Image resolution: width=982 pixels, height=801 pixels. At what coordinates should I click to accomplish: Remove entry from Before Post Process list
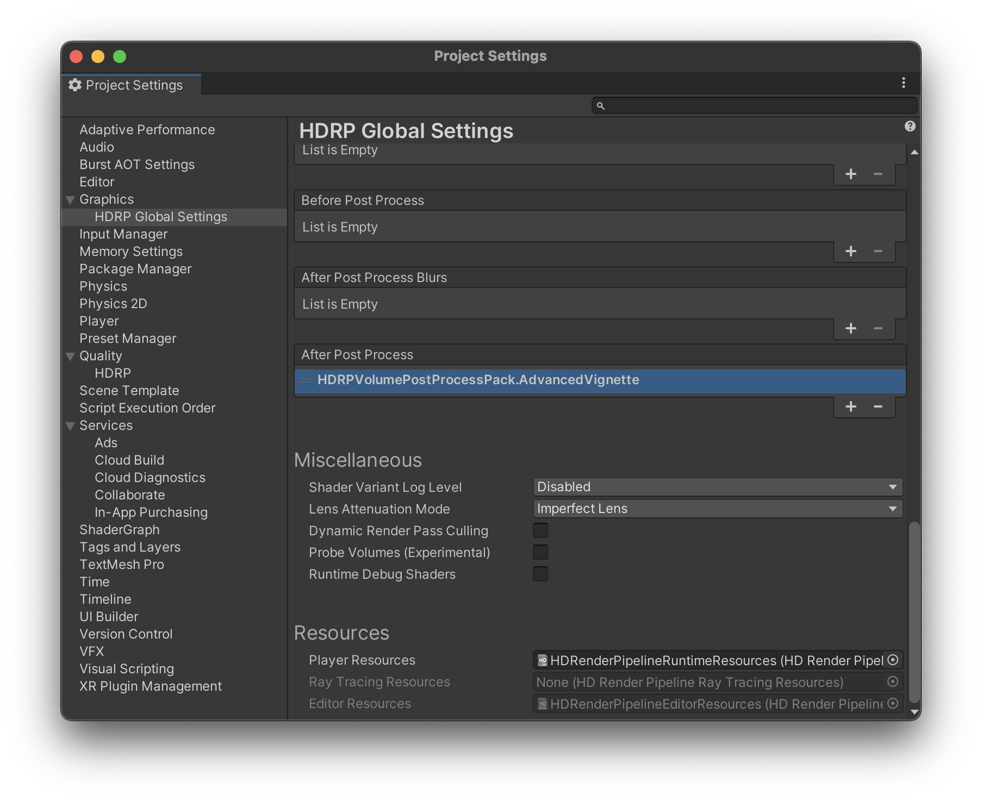pos(878,251)
